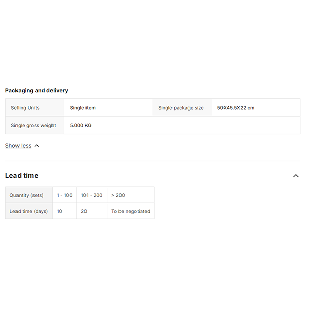
Task: Click the To be negotiated cell
Action: [x=131, y=211]
